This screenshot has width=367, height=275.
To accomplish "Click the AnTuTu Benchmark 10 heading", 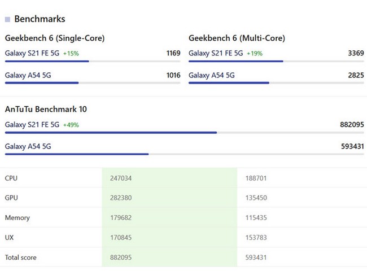I will pos(46,110).
